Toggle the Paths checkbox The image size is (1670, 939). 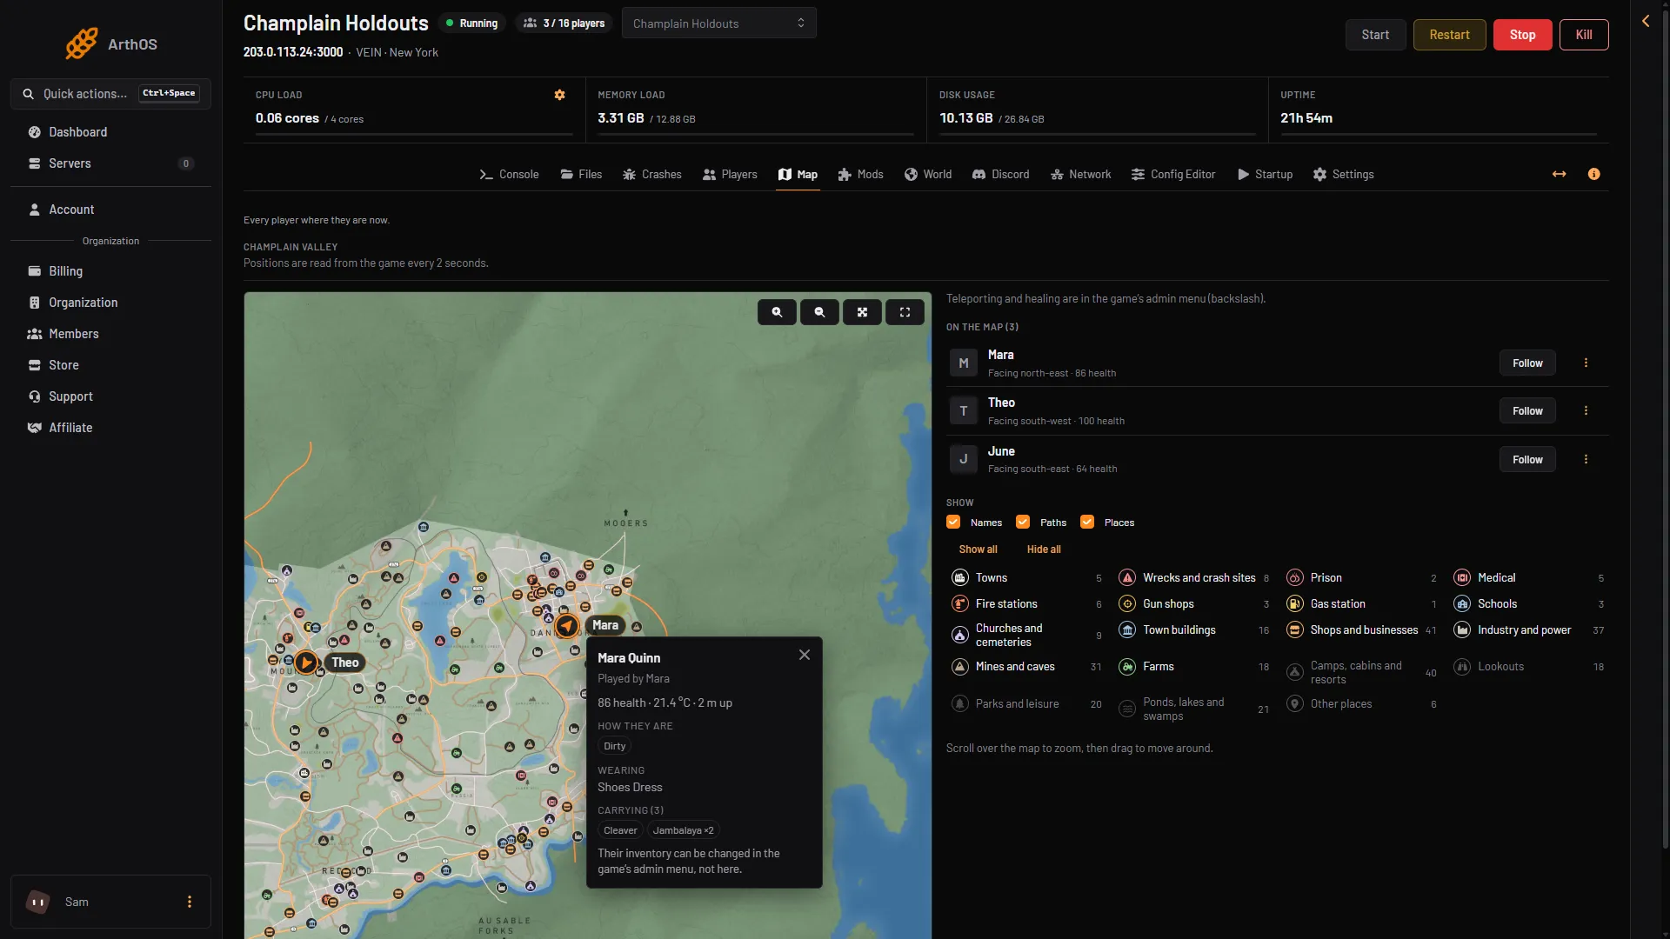[1023, 522]
